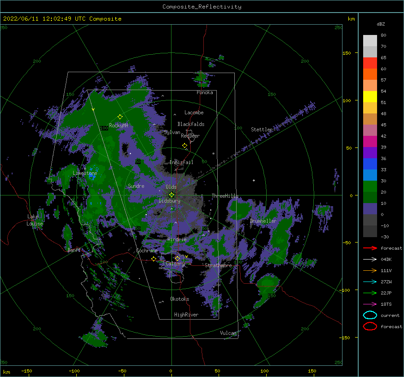Click the red forecast ellipse icon

(370, 326)
